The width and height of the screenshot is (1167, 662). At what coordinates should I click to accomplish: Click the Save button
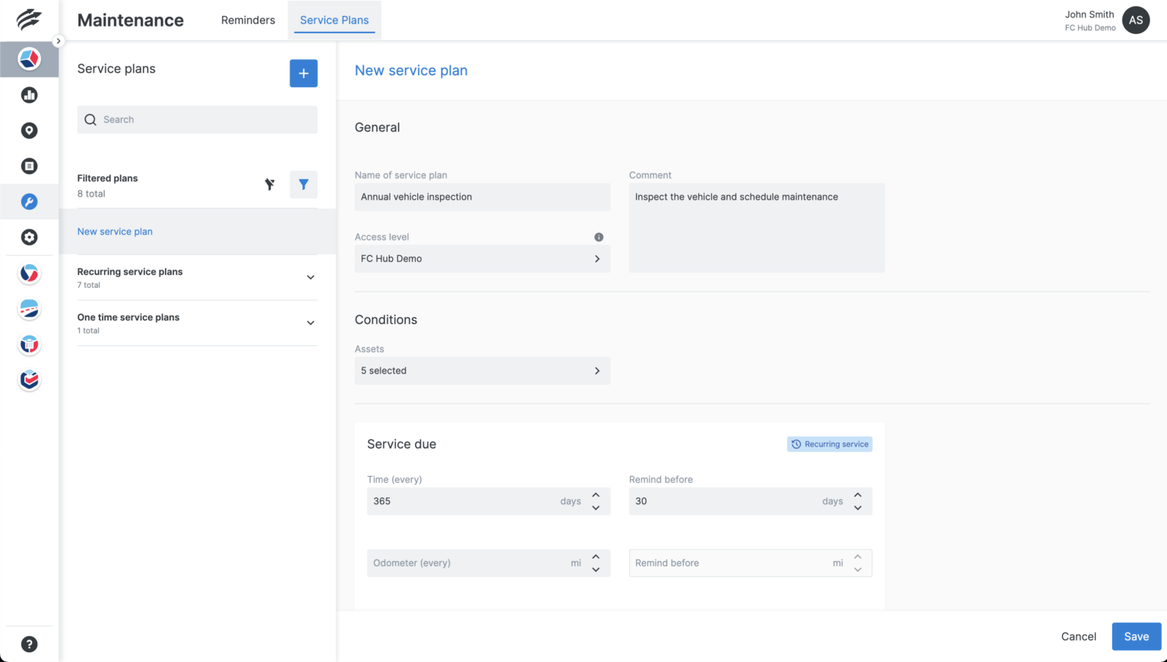[x=1136, y=636]
